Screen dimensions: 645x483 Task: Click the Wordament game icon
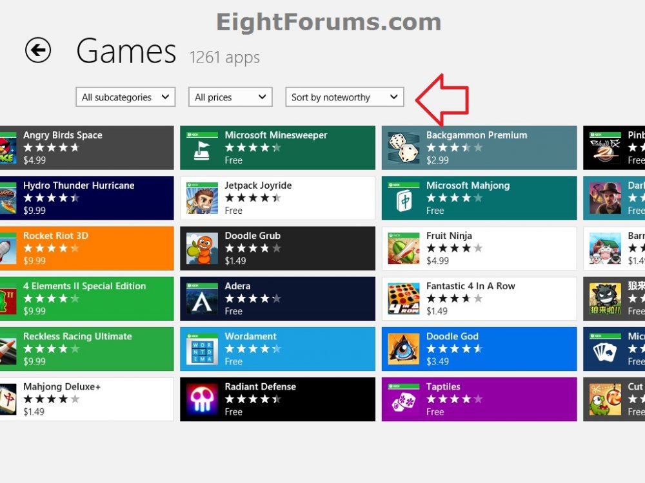point(201,348)
